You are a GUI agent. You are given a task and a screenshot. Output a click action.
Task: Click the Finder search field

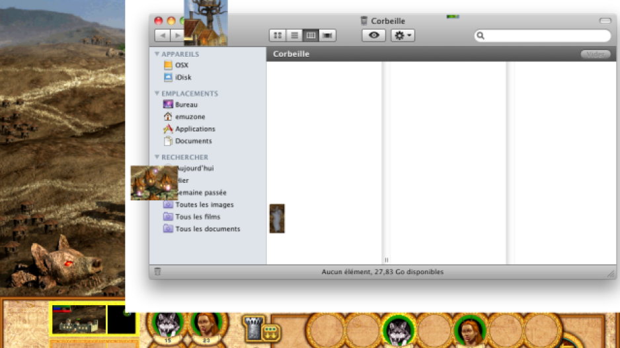point(543,36)
